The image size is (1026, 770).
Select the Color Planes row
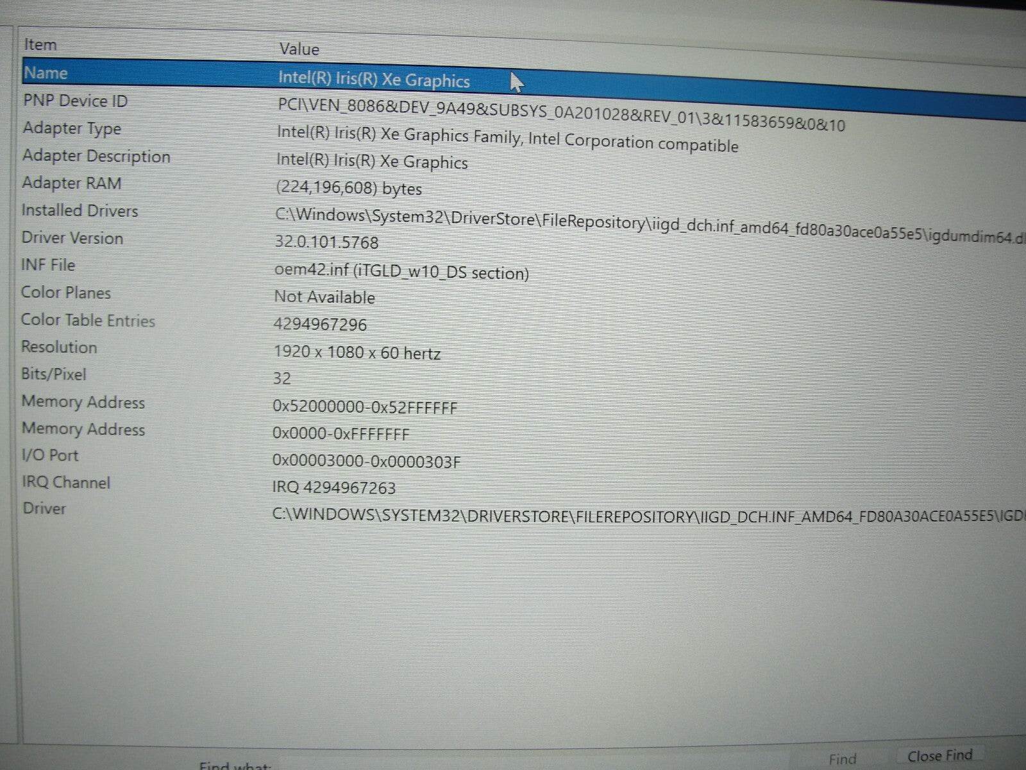point(256,294)
